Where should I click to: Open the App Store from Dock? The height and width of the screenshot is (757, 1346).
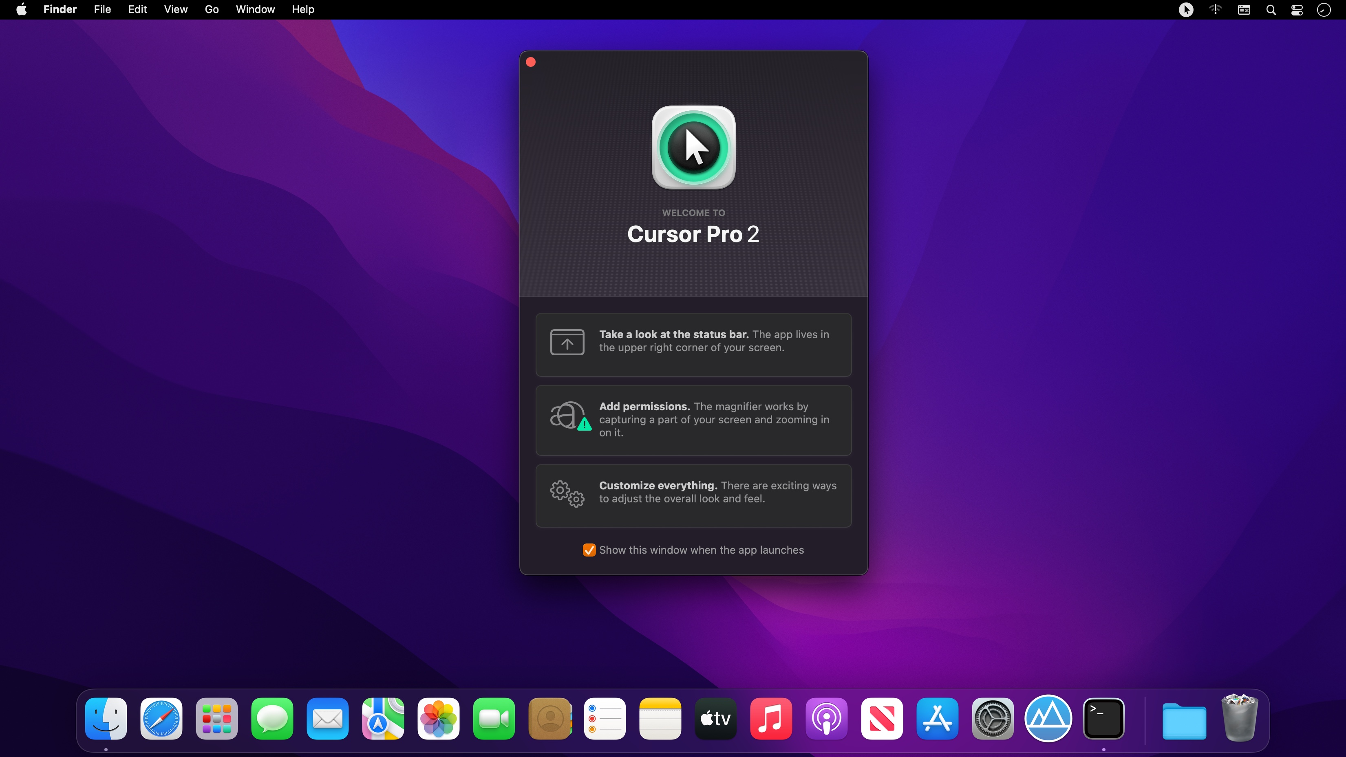pos(937,718)
